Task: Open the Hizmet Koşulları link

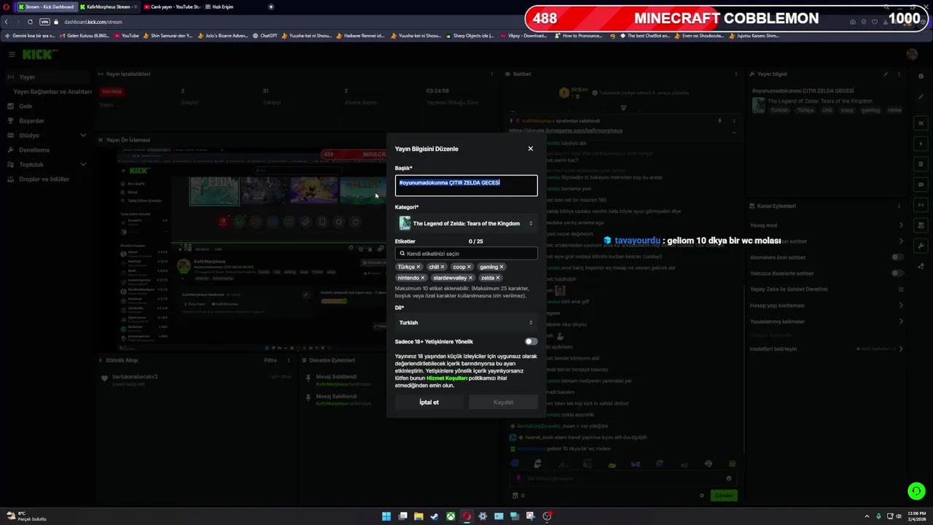Action: pyautogui.click(x=447, y=378)
